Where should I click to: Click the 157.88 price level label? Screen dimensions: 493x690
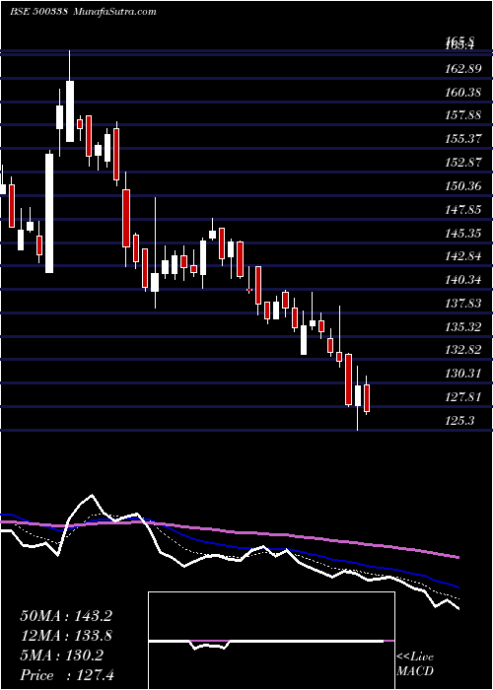(462, 115)
